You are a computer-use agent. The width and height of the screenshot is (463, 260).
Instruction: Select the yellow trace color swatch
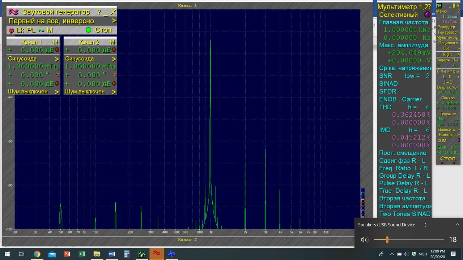(363, 201)
